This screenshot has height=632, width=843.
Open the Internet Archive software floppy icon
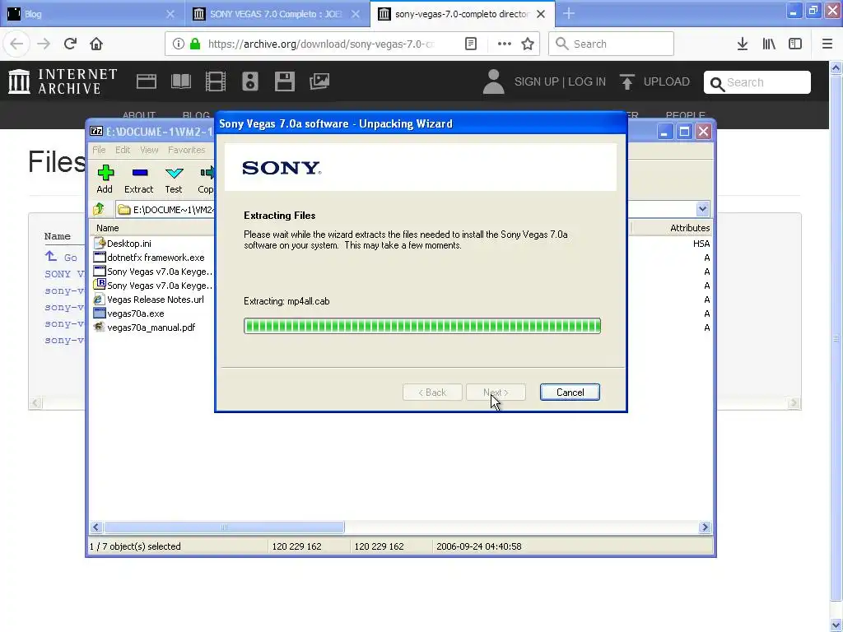[284, 81]
